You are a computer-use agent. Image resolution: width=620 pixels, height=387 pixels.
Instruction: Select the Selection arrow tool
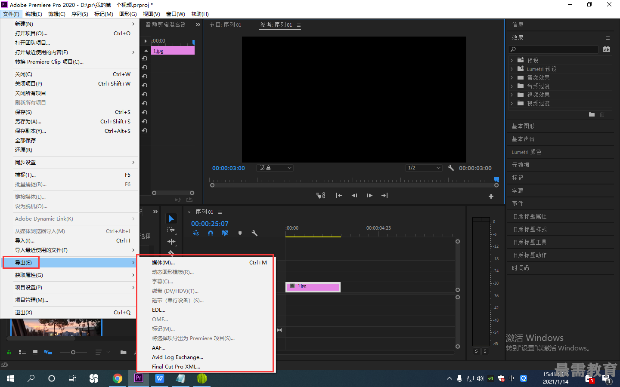coord(171,219)
